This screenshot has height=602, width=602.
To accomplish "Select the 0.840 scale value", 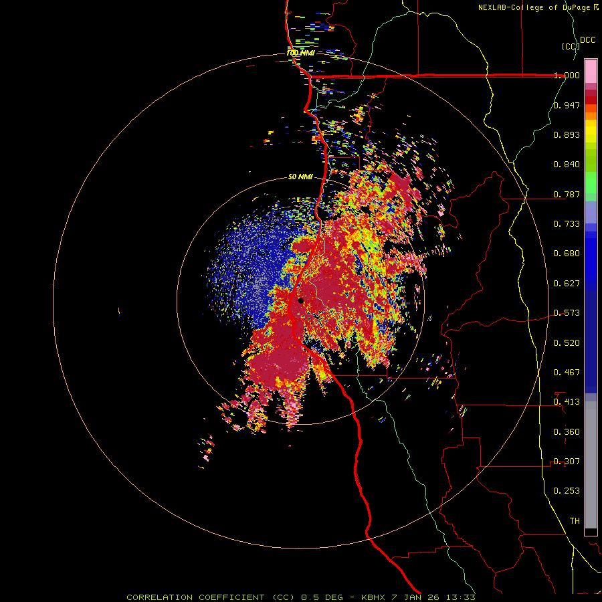I will tap(567, 165).
